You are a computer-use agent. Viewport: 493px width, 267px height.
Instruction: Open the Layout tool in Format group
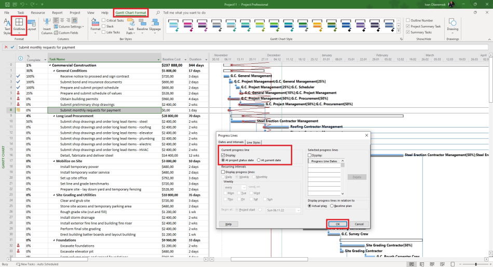pos(32,25)
